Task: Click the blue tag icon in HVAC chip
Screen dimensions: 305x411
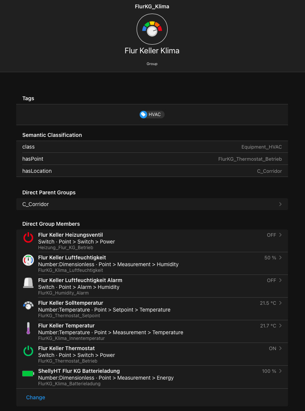Action: [143, 115]
